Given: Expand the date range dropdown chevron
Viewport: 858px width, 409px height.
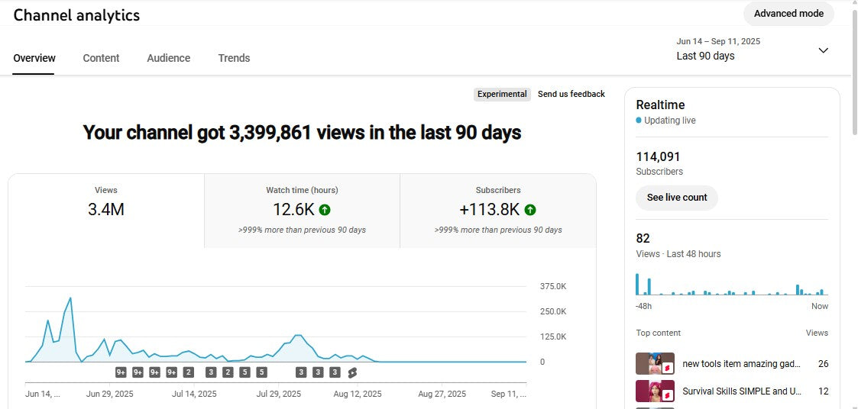Looking at the screenshot, I should pyautogui.click(x=823, y=50).
